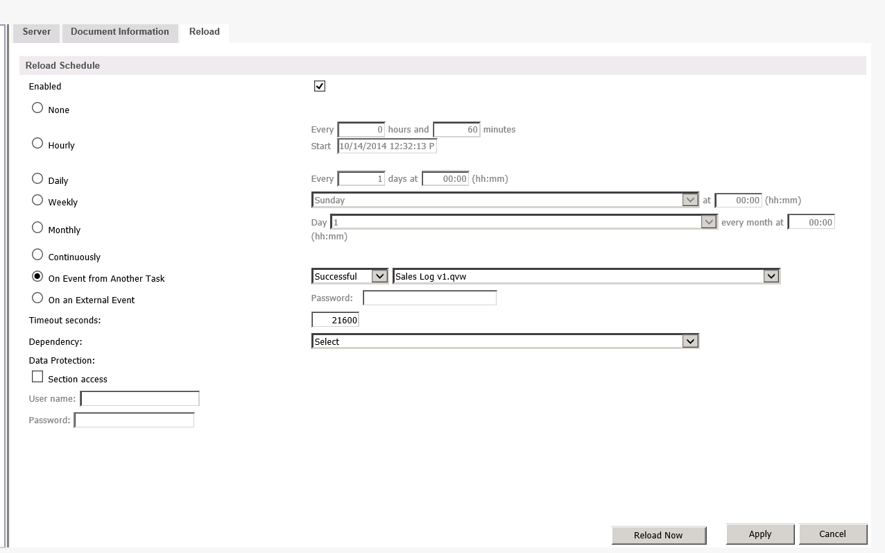Image resolution: width=885 pixels, height=553 pixels.
Task: Pick the Continuously reload option
Action: (37, 255)
